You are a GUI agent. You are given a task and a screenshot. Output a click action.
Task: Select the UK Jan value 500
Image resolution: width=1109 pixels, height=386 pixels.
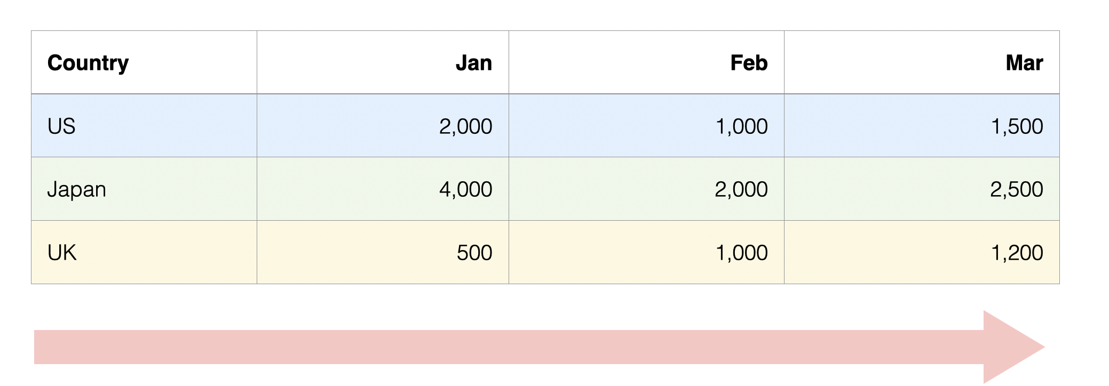(474, 253)
